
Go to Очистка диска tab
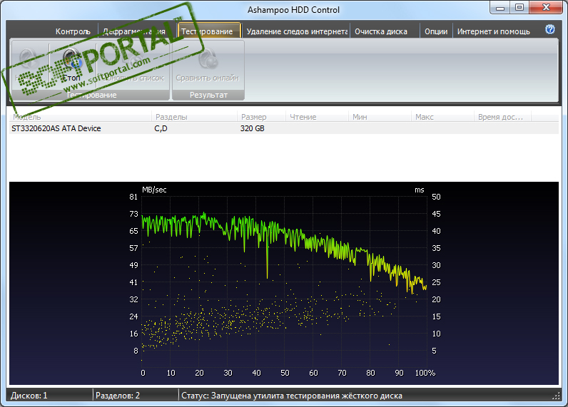tap(381, 31)
